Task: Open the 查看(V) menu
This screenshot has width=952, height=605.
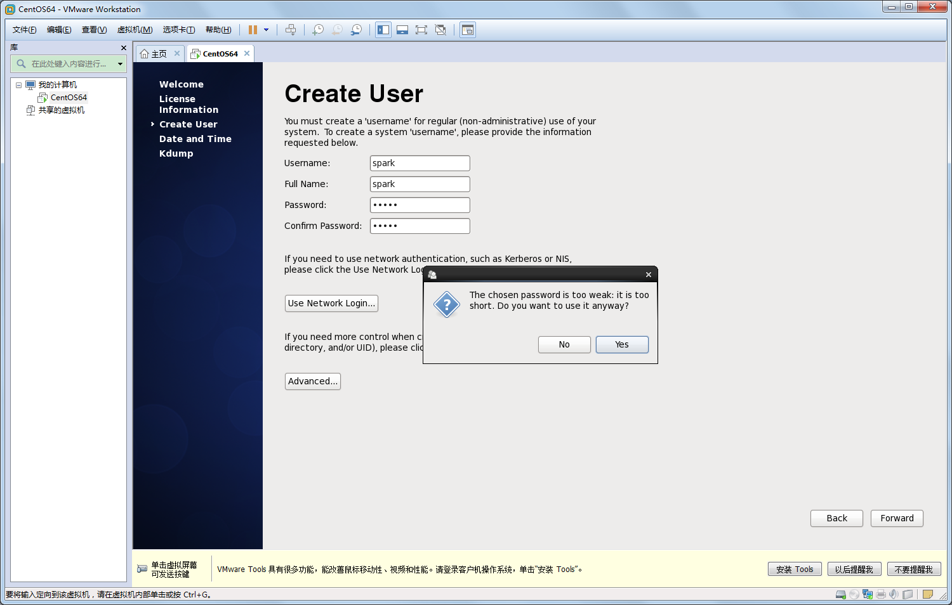Action: coord(94,30)
